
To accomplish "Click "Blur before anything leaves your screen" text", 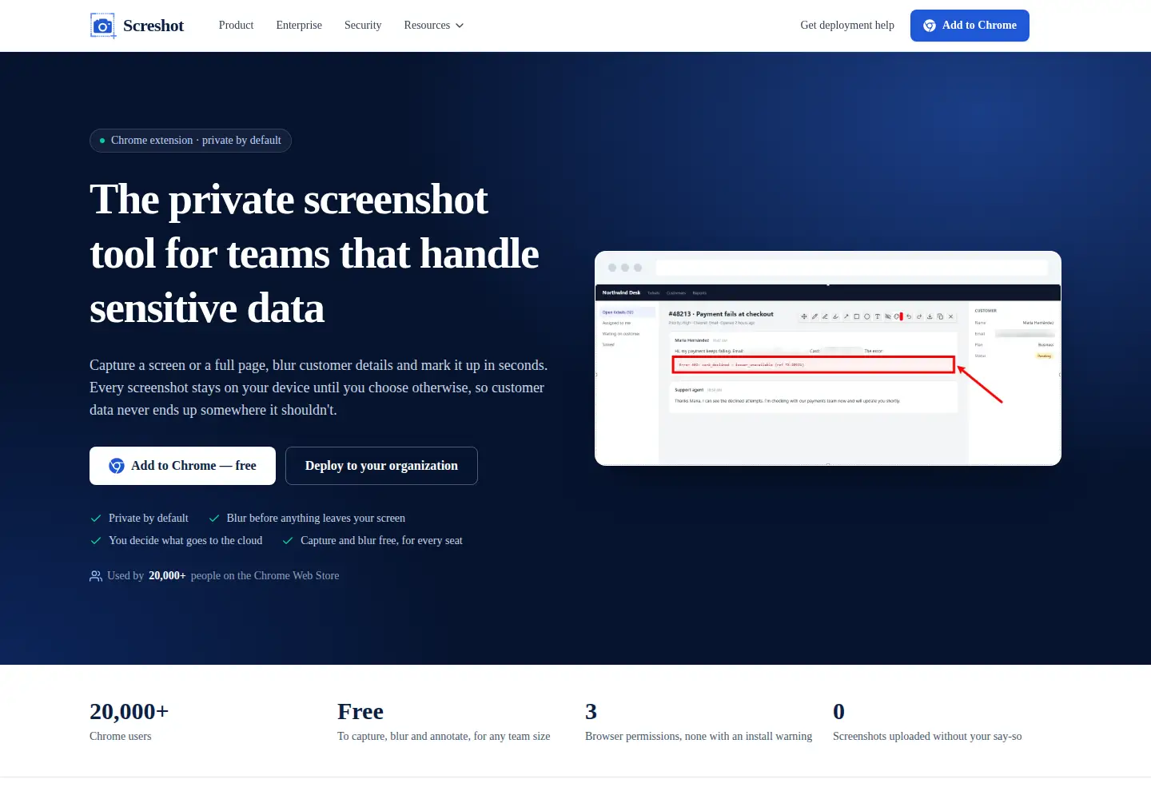I will pos(316,519).
